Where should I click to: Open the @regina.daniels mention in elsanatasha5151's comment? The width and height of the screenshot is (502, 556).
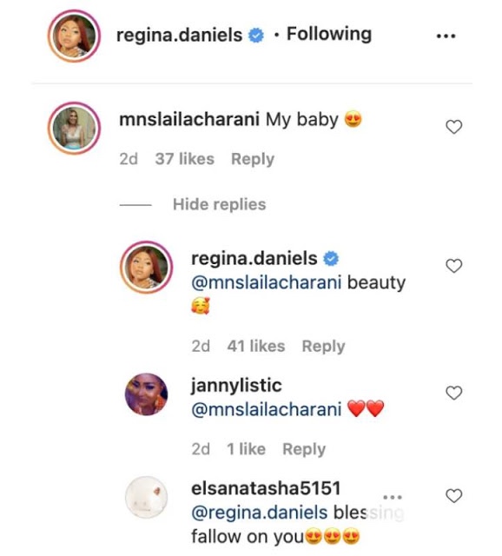pyautogui.click(x=259, y=513)
